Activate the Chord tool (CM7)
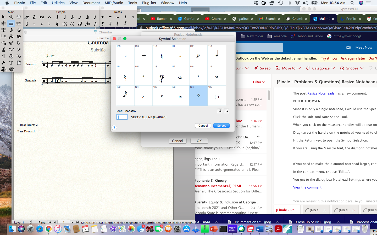 (x=11, y=50)
